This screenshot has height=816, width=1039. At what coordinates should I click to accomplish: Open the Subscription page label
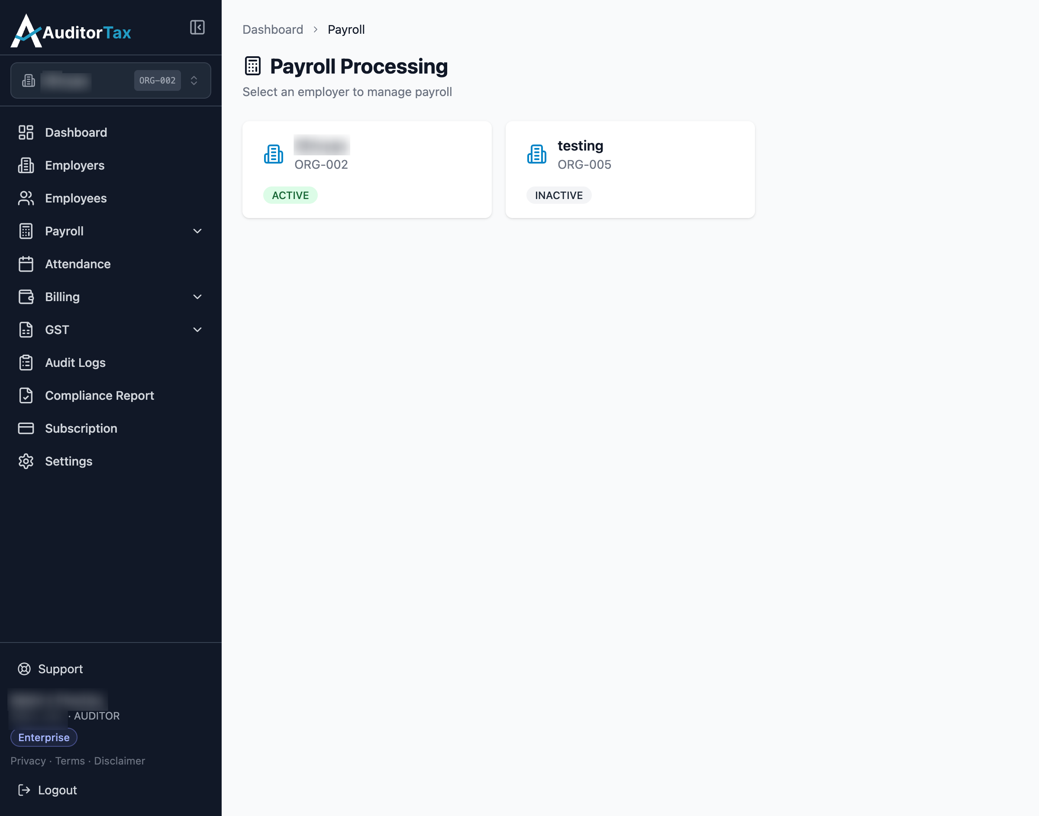(81, 428)
